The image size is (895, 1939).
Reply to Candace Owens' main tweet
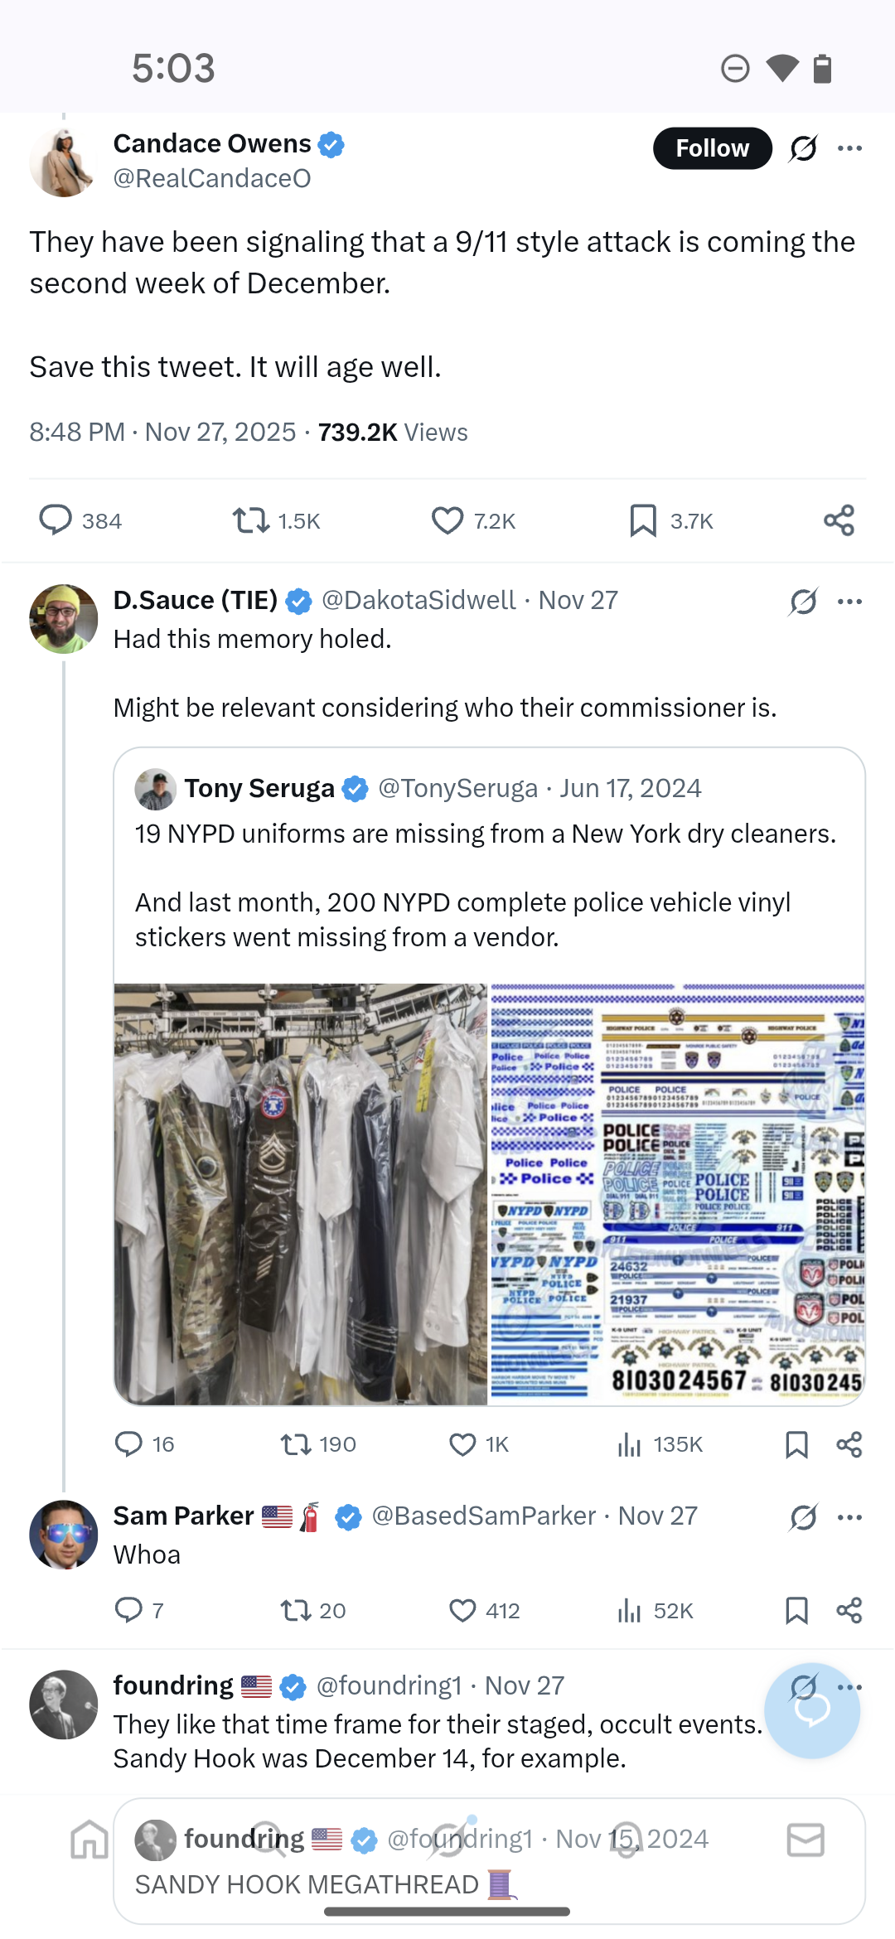tap(56, 520)
